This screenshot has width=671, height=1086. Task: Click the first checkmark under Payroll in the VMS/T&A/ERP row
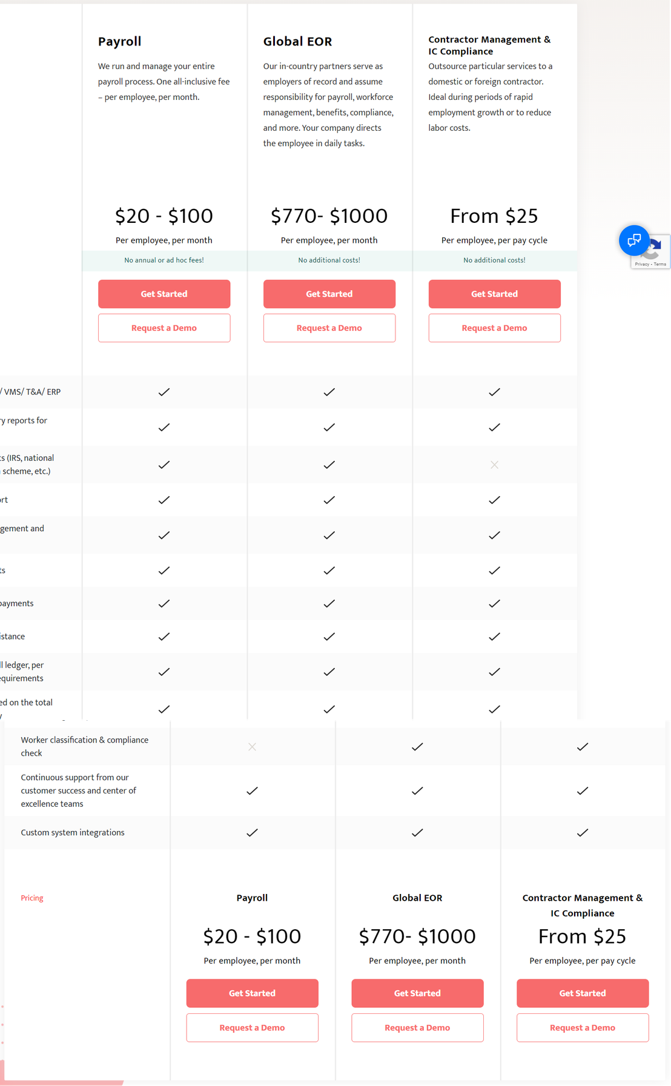(x=164, y=392)
